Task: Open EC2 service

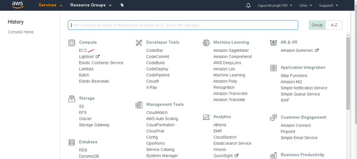Action: pos(83,51)
